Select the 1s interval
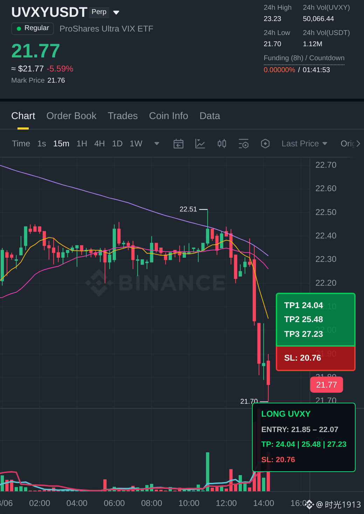 click(x=42, y=144)
